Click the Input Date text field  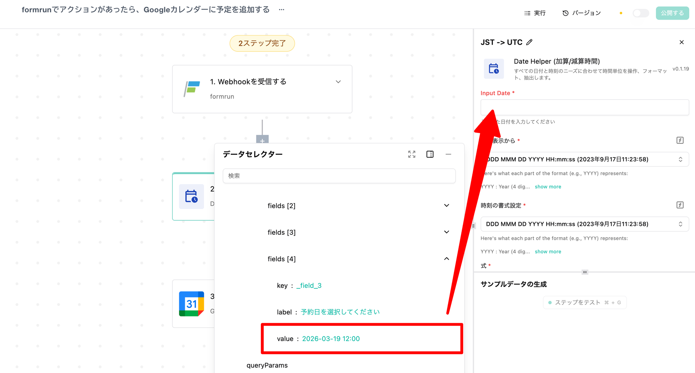pos(584,107)
